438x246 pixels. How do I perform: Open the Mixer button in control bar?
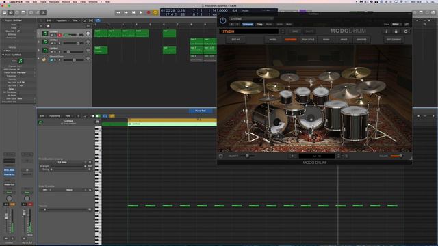(37, 12)
